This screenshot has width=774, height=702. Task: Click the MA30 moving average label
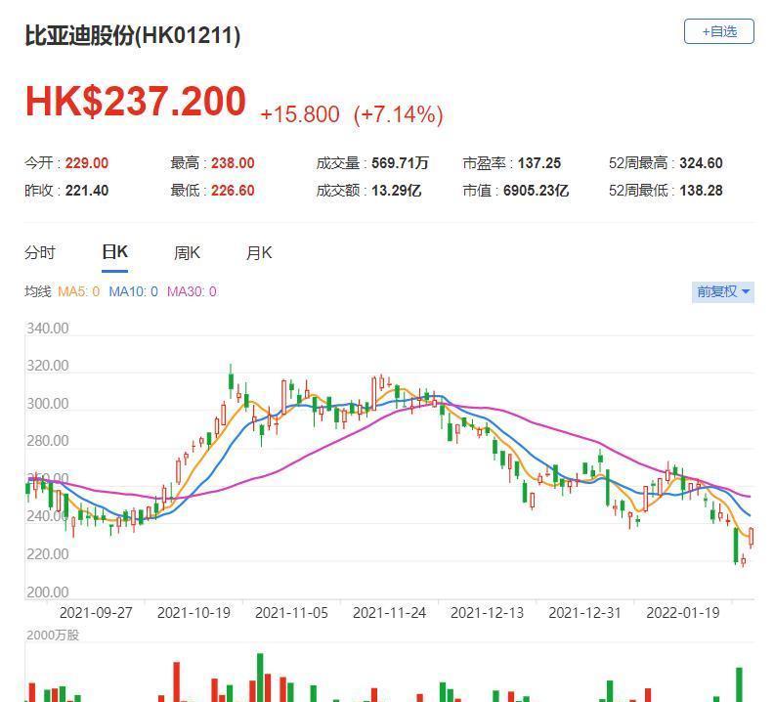[192, 291]
